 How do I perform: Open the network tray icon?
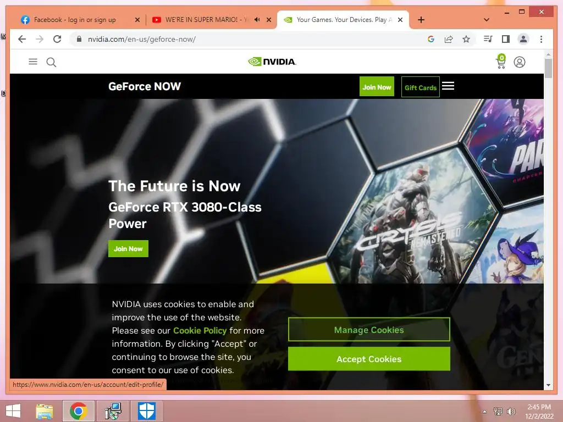[498, 412]
